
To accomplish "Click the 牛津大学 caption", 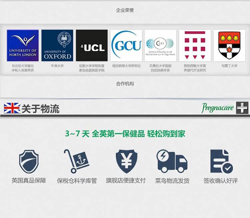I will click(57, 66).
